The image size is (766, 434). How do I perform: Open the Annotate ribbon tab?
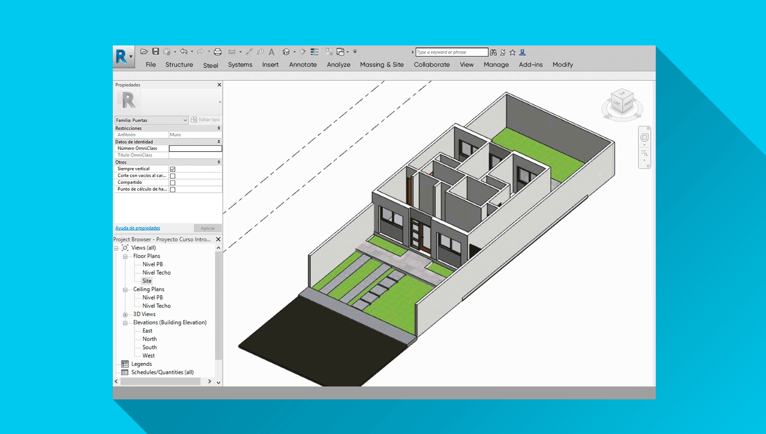pos(303,65)
